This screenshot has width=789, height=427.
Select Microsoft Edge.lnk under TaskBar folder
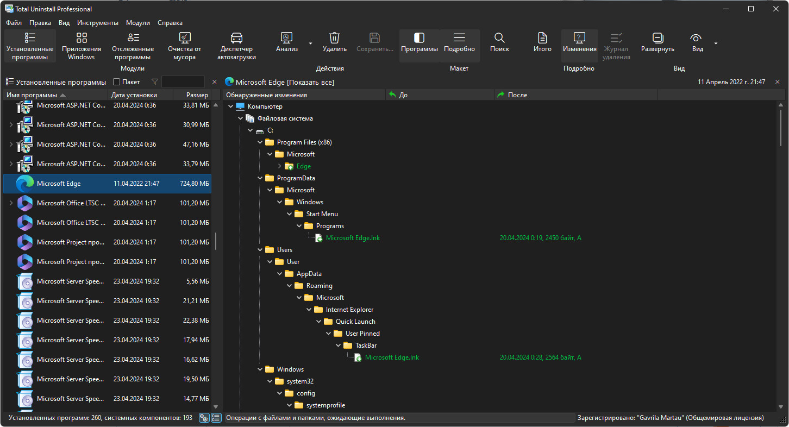pos(392,357)
